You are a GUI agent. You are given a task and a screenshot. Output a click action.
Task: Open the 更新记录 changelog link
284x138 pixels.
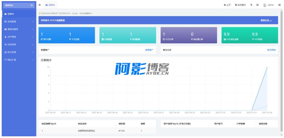click(x=266, y=20)
